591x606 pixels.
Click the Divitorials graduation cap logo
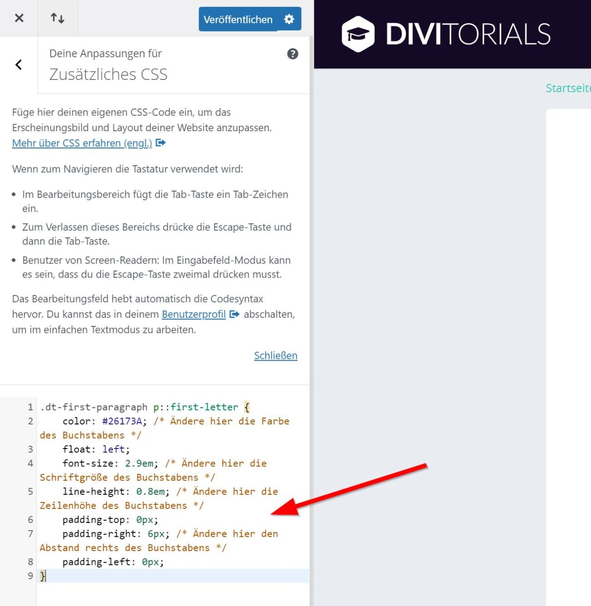click(x=358, y=34)
